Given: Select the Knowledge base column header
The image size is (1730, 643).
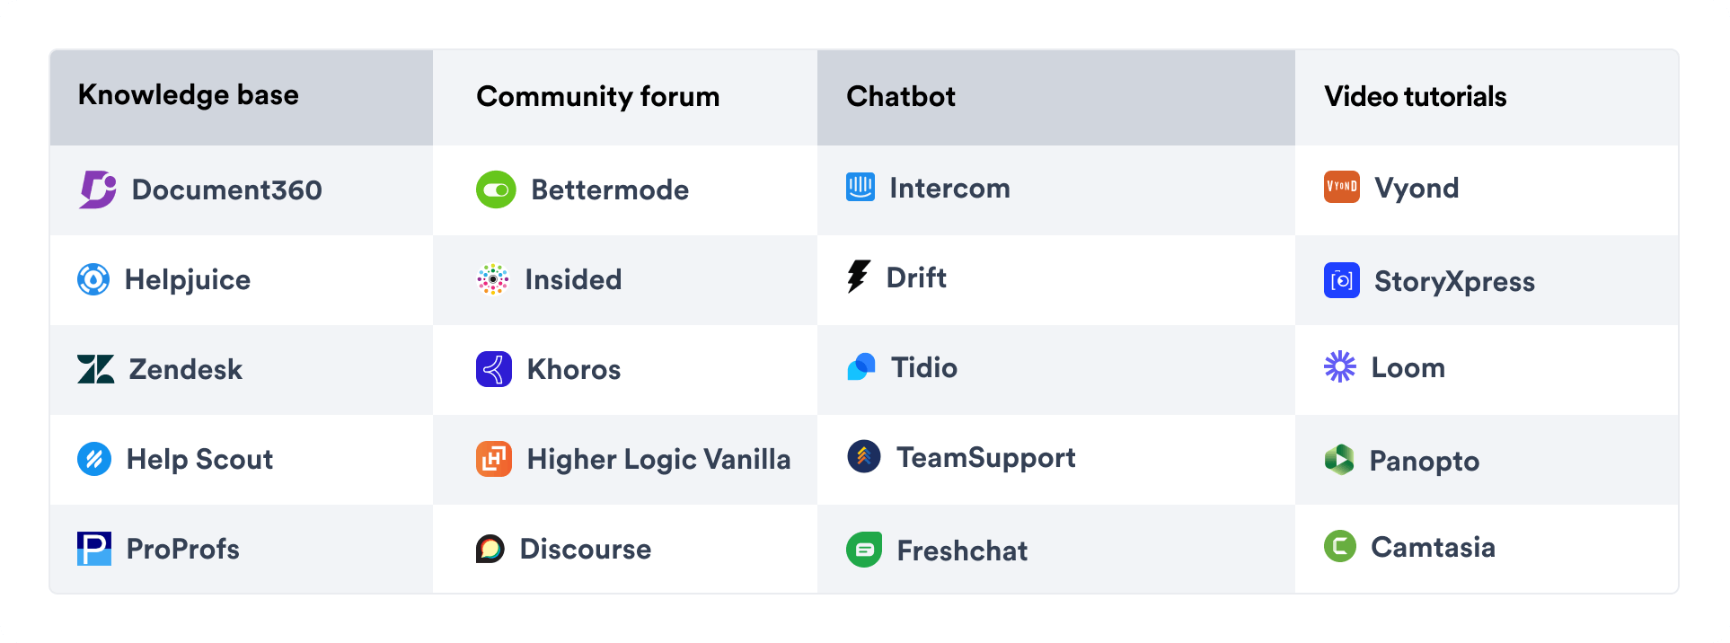Looking at the screenshot, I should 189,95.
